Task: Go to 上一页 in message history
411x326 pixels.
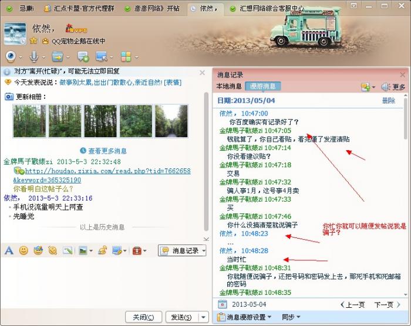Action: (352, 304)
